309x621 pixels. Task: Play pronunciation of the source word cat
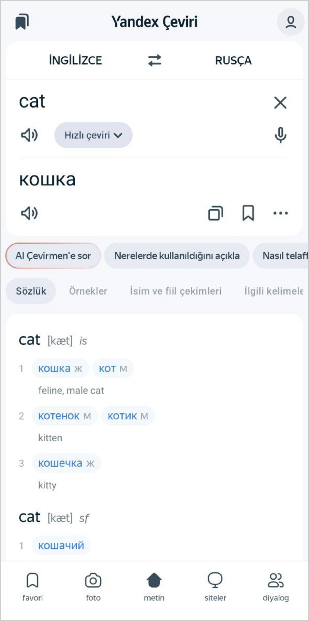pyautogui.click(x=29, y=135)
